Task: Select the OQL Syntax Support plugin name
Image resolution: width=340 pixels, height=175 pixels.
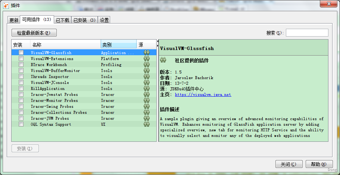Action: click(x=51, y=125)
